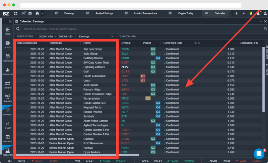Open the Movers sidebar icon

coord(7,85)
